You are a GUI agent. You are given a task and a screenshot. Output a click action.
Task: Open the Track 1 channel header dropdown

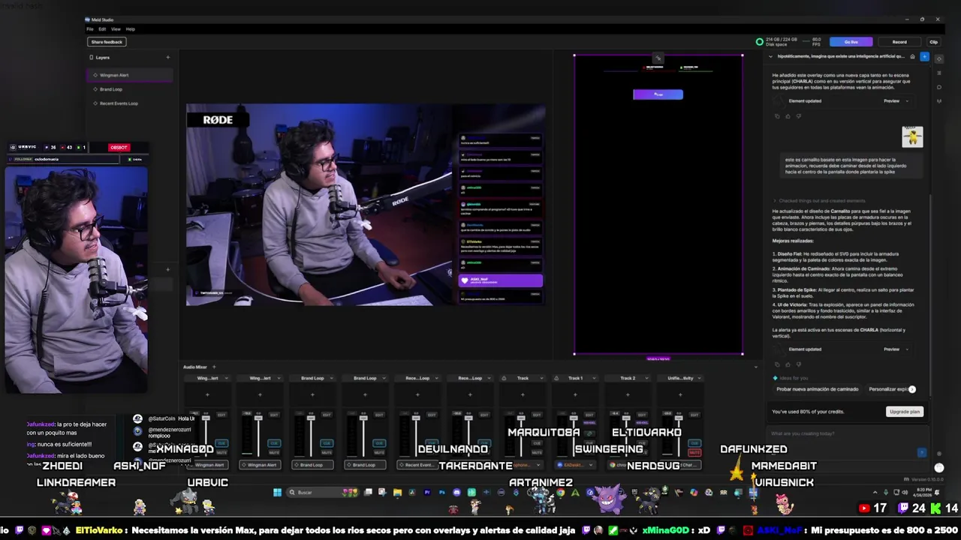pos(594,378)
